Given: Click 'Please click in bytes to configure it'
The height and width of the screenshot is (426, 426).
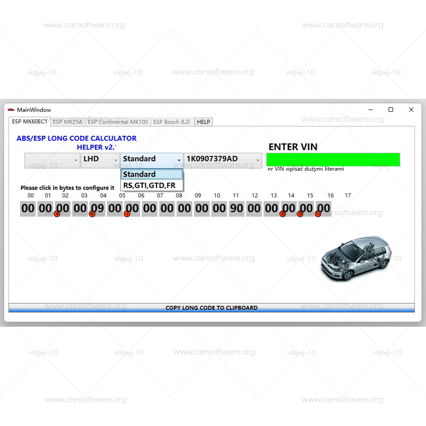Looking at the screenshot, I should click(x=67, y=188).
